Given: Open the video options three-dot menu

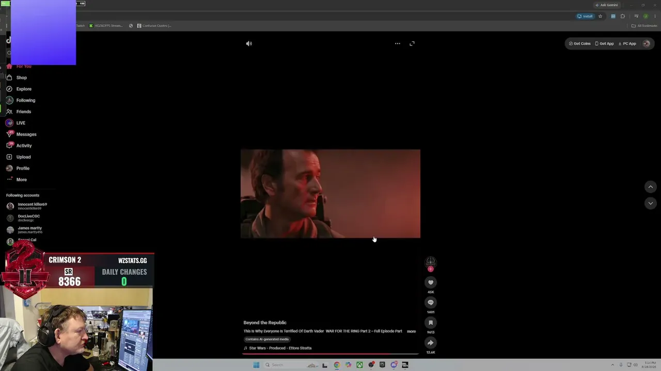Looking at the screenshot, I should pos(398,44).
